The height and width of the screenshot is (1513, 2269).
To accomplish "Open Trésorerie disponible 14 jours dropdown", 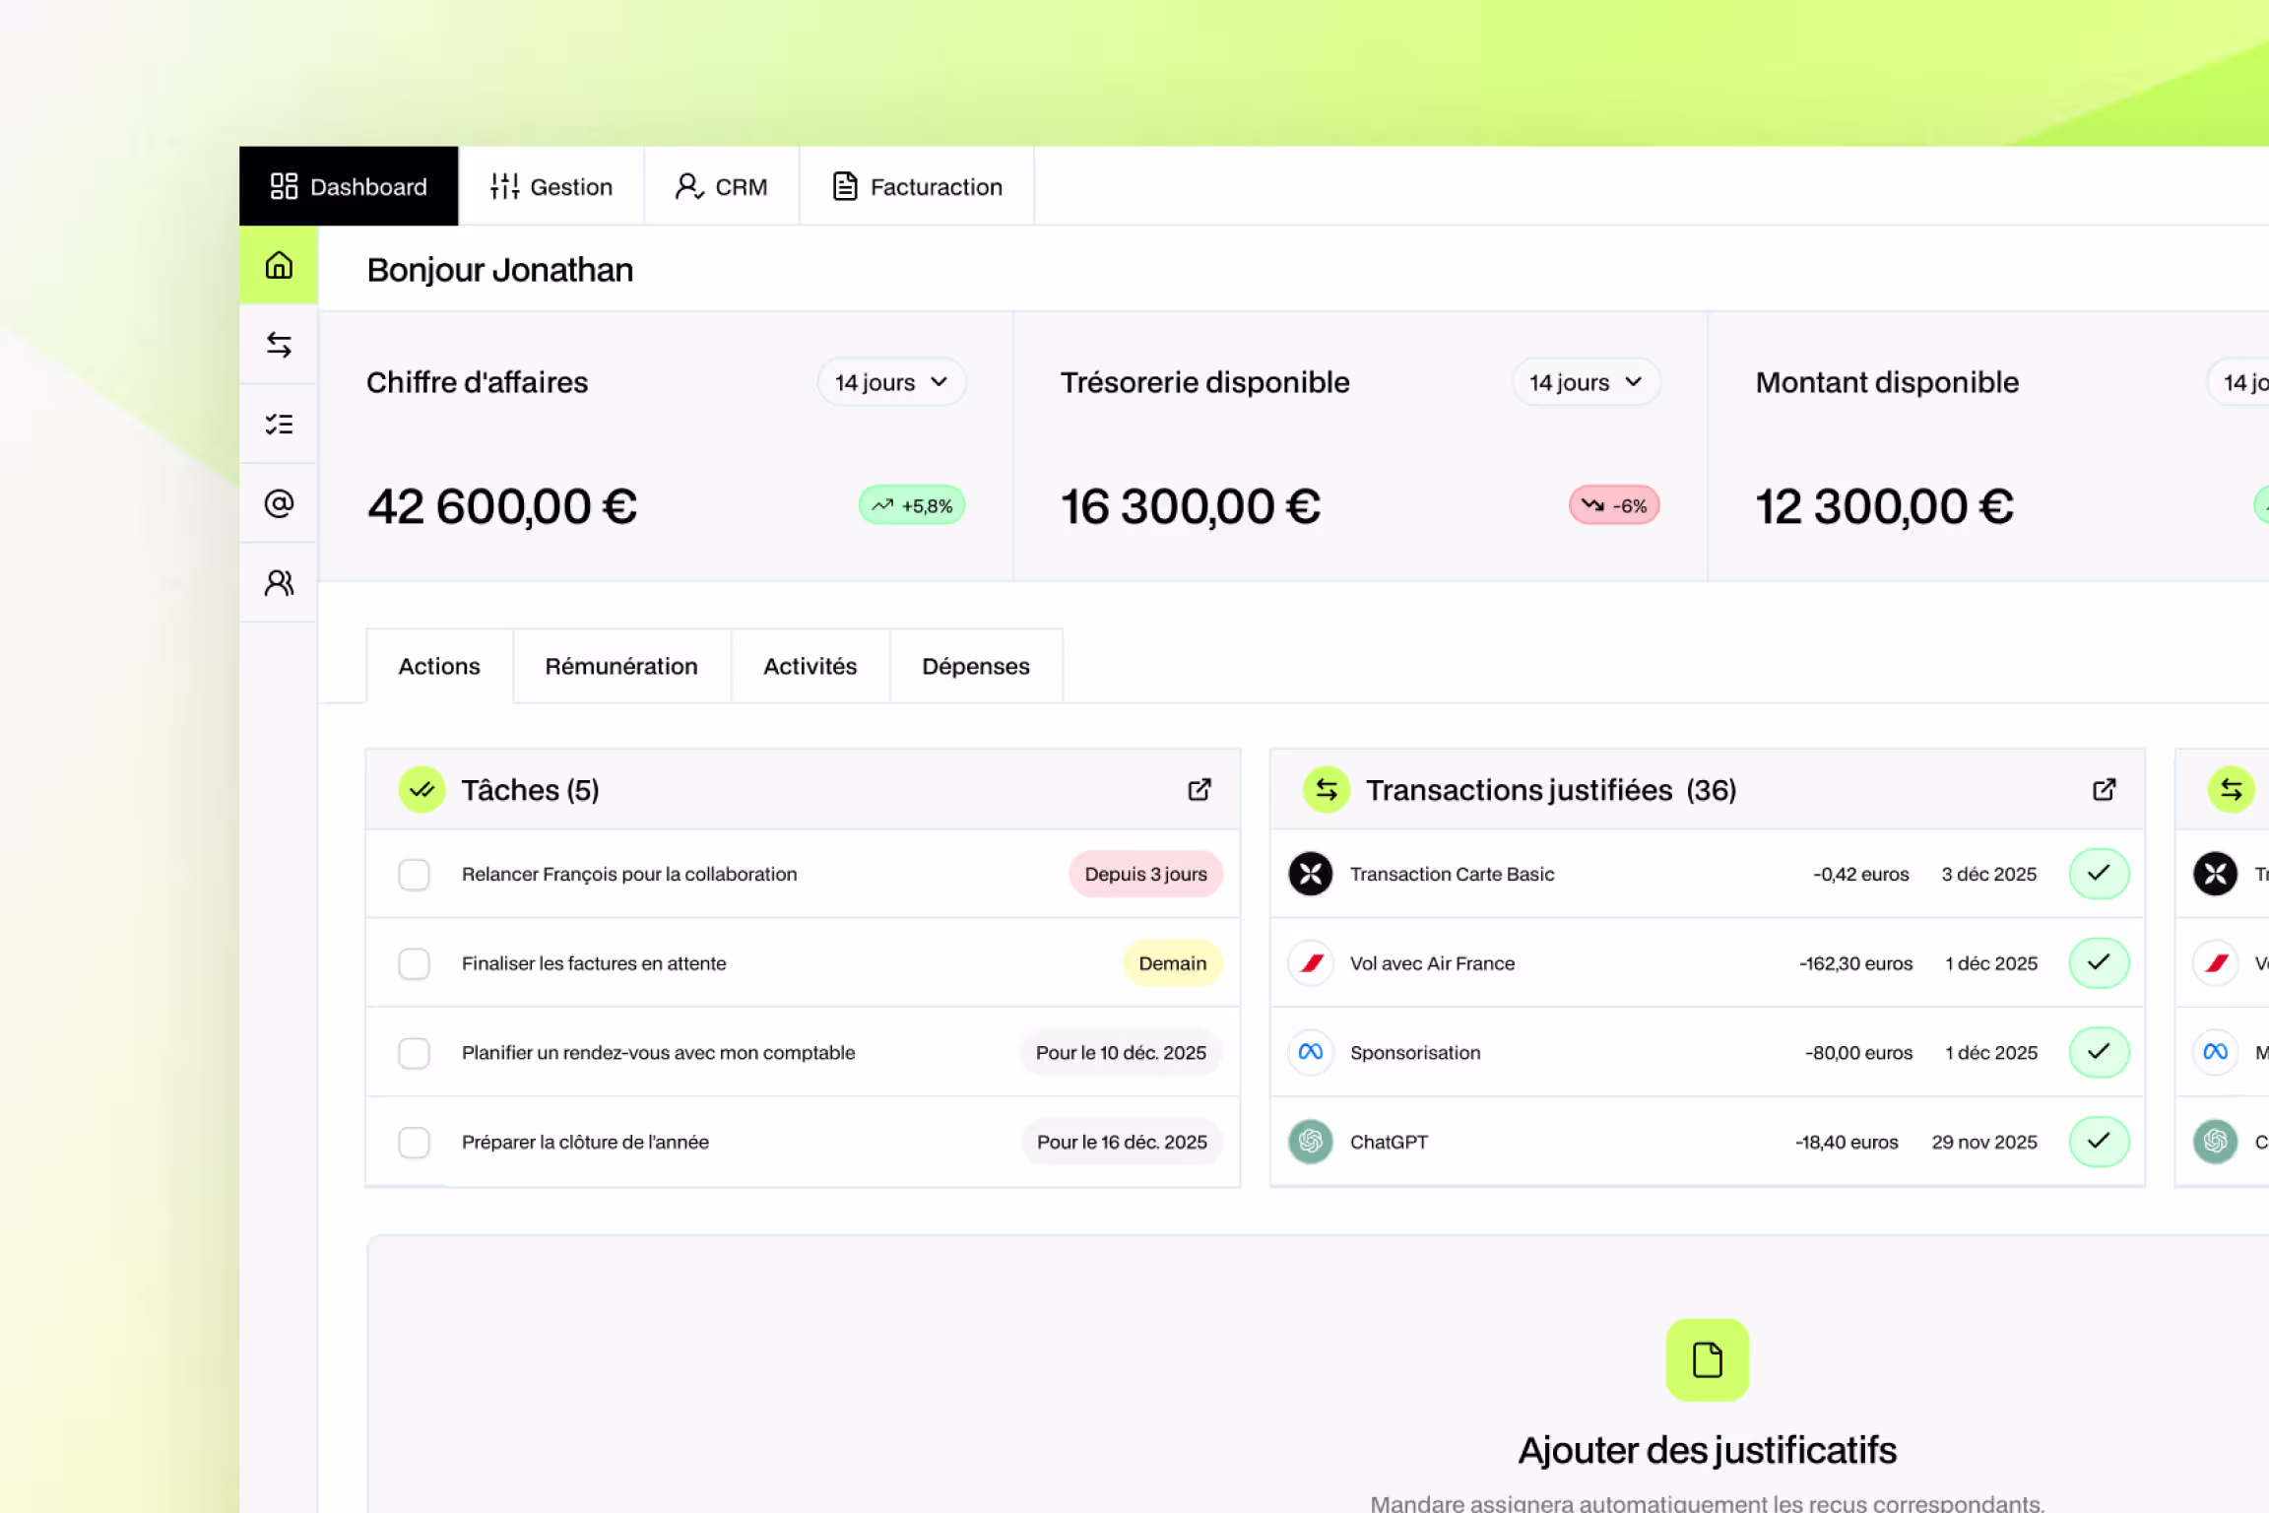I will point(1586,382).
